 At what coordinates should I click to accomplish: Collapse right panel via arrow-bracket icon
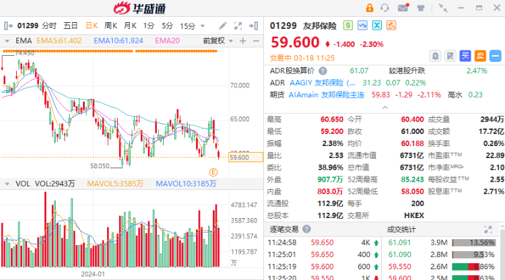pyautogui.click(x=254, y=26)
